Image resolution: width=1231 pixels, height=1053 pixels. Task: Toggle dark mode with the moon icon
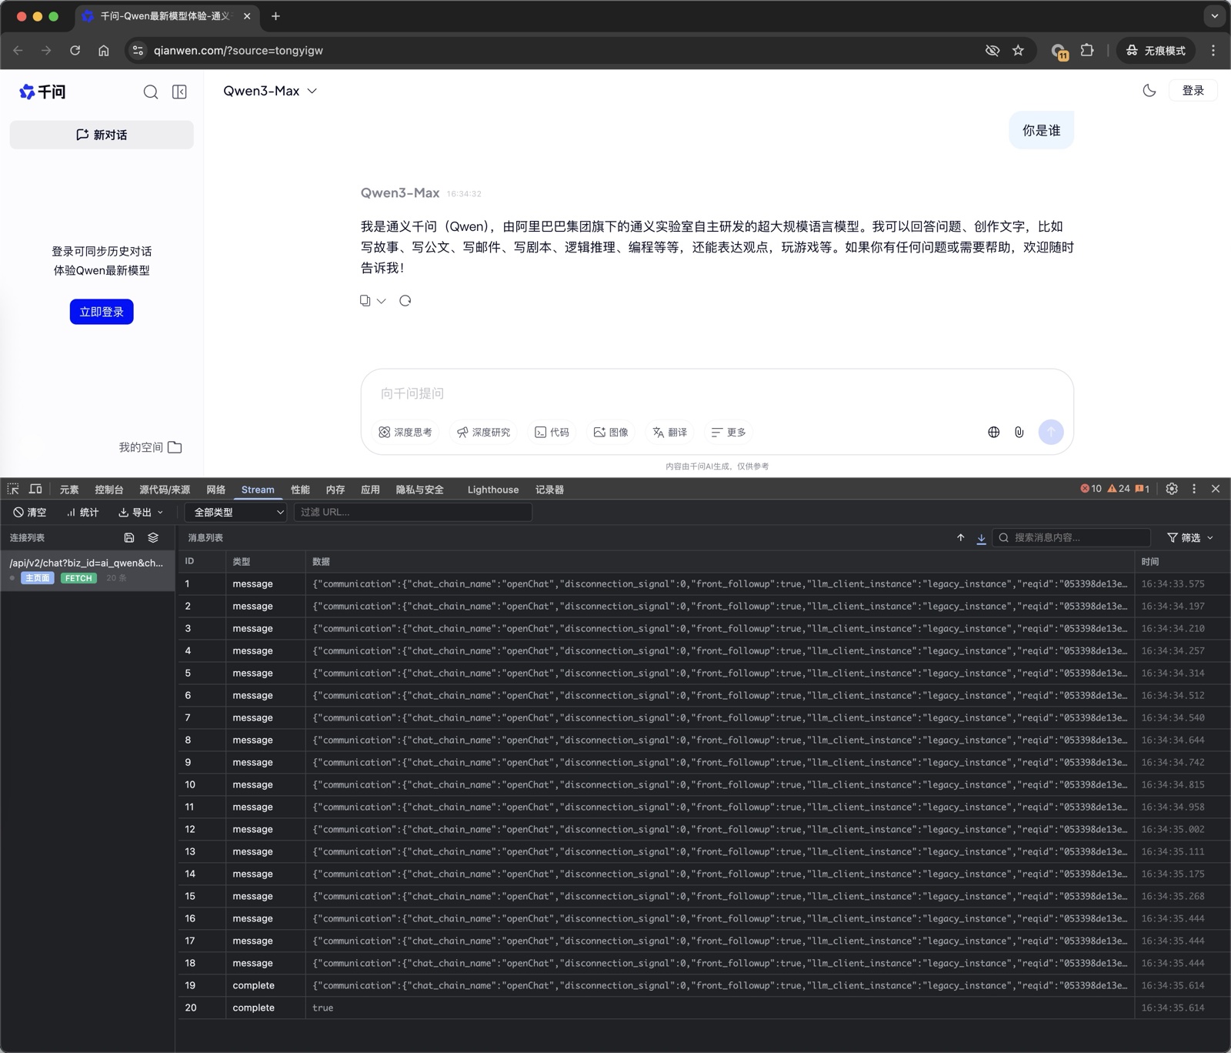[1149, 91]
